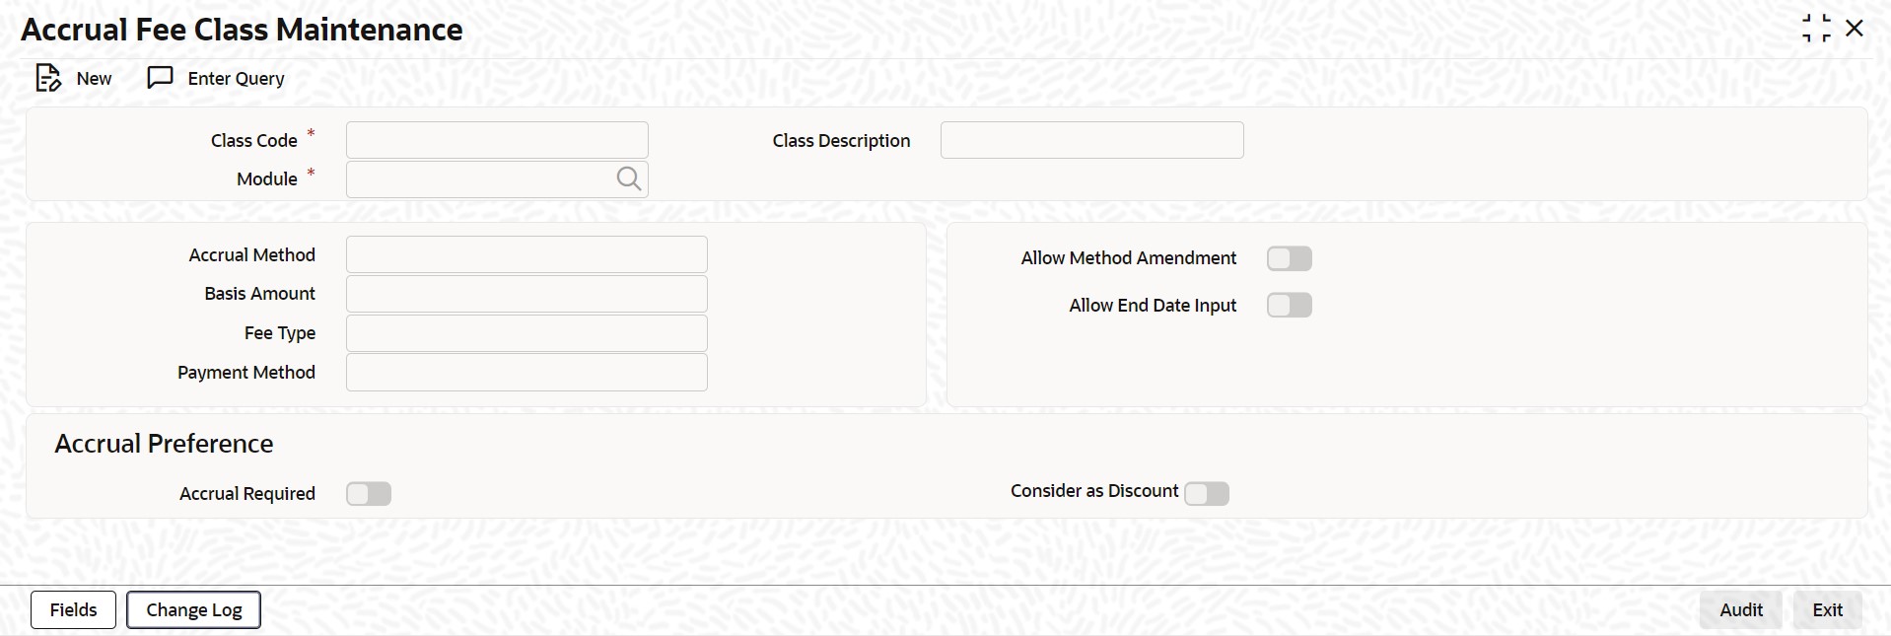Close the Accrual Fee Class screen
This screenshot has height=636, width=1891.
point(1855,29)
